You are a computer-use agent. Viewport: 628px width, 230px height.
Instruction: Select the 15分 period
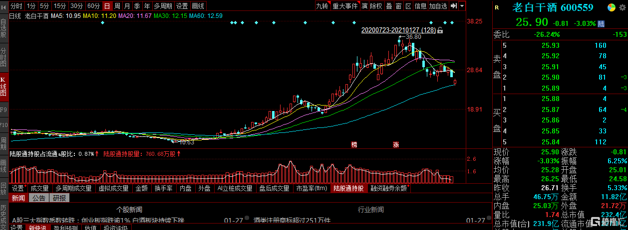60,6
